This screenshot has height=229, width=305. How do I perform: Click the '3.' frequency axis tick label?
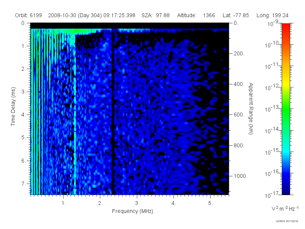137,203
